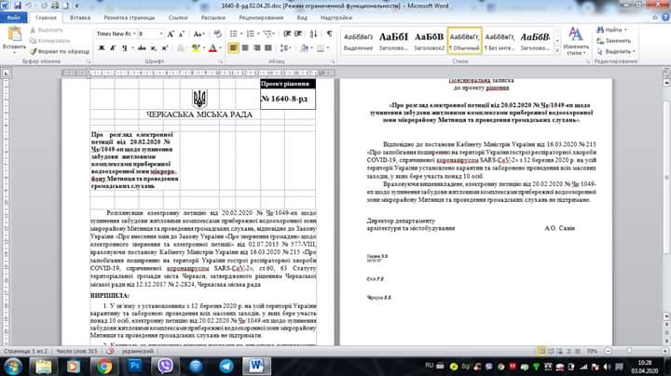Click the 70% zoom level indicator
Viewport: 671px width, 376px height.
pos(593,351)
